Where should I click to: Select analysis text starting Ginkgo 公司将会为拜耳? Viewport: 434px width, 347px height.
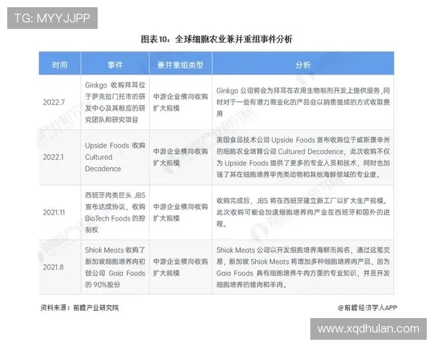(x=303, y=103)
